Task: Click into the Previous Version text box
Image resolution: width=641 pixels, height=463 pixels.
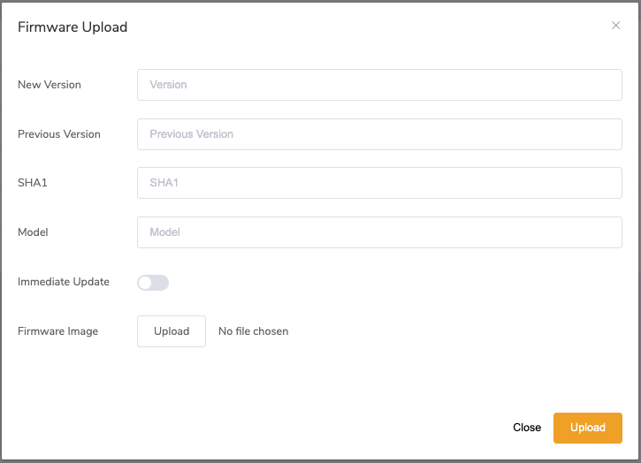Action: point(379,134)
